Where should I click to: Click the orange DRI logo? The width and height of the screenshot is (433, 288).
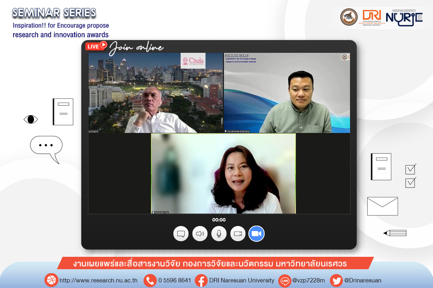[372, 17]
